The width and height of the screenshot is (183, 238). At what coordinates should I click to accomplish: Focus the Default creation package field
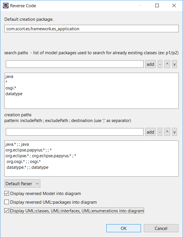point(92,29)
